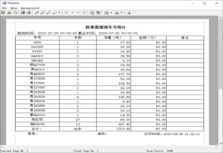Open print dialog with colored printer icon
This screenshot has height=153, width=223.
(23, 13)
